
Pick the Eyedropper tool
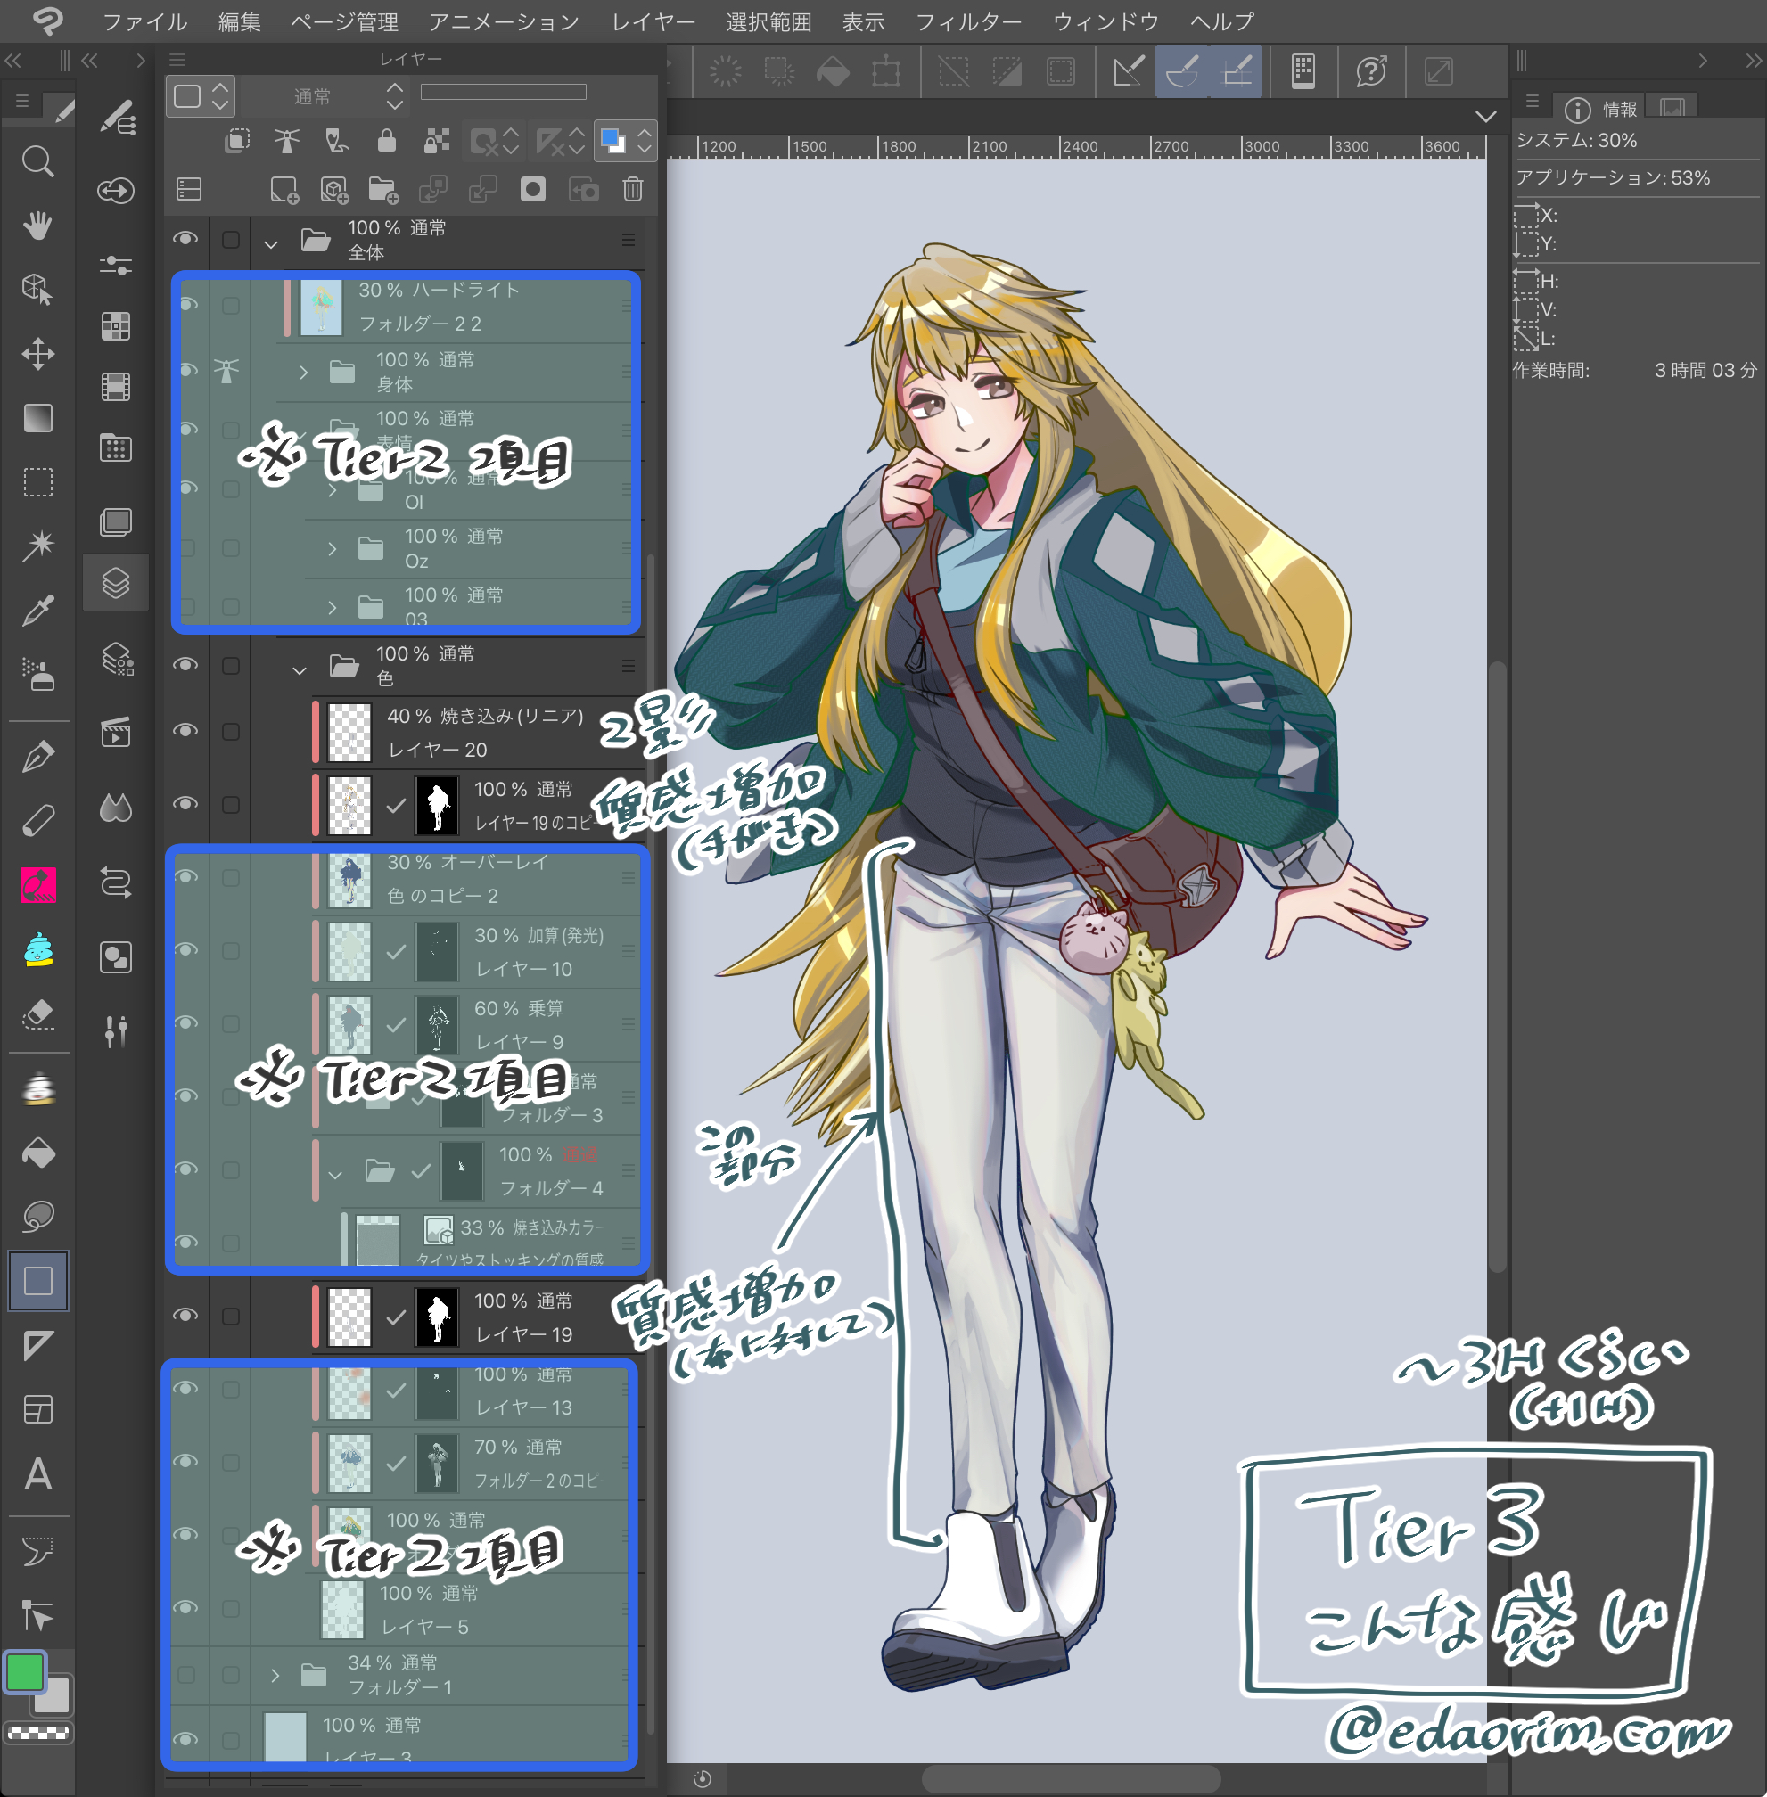click(x=37, y=611)
